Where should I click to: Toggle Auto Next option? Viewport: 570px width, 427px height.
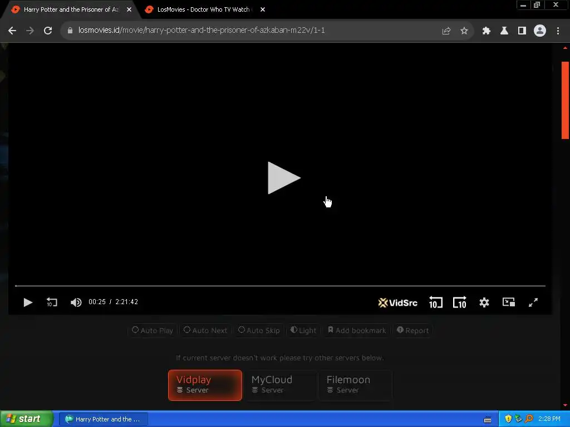pos(205,330)
